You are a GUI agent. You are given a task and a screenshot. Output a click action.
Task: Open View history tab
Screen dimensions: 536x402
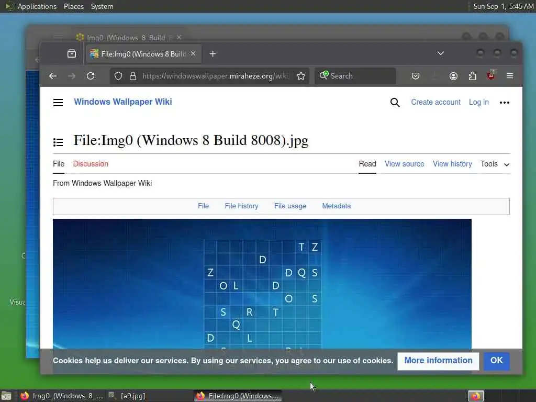[452, 164]
